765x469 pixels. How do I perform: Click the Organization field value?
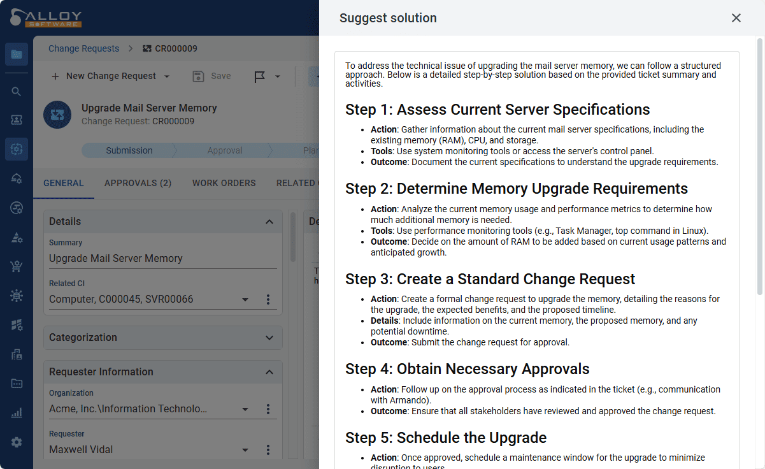click(x=128, y=409)
